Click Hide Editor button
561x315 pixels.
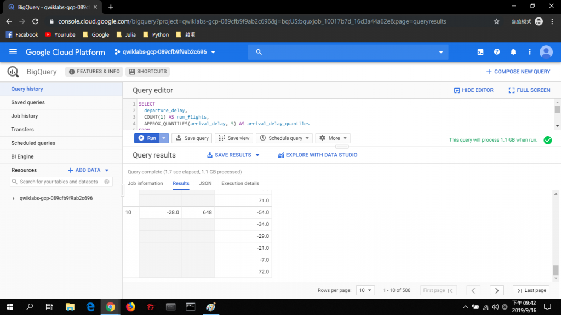(x=474, y=90)
